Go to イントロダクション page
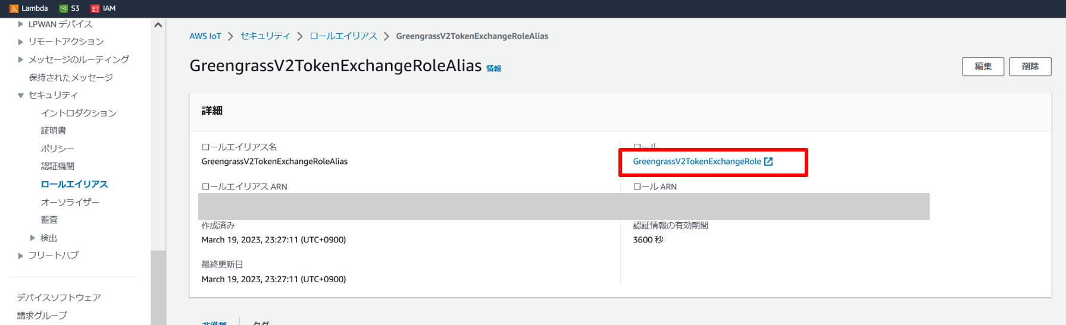1066x325 pixels. coord(79,113)
